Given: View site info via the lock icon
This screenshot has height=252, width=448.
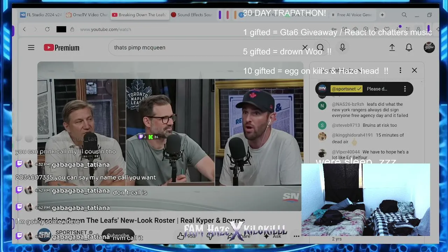Looking at the screenshot, I should [72, 29].
